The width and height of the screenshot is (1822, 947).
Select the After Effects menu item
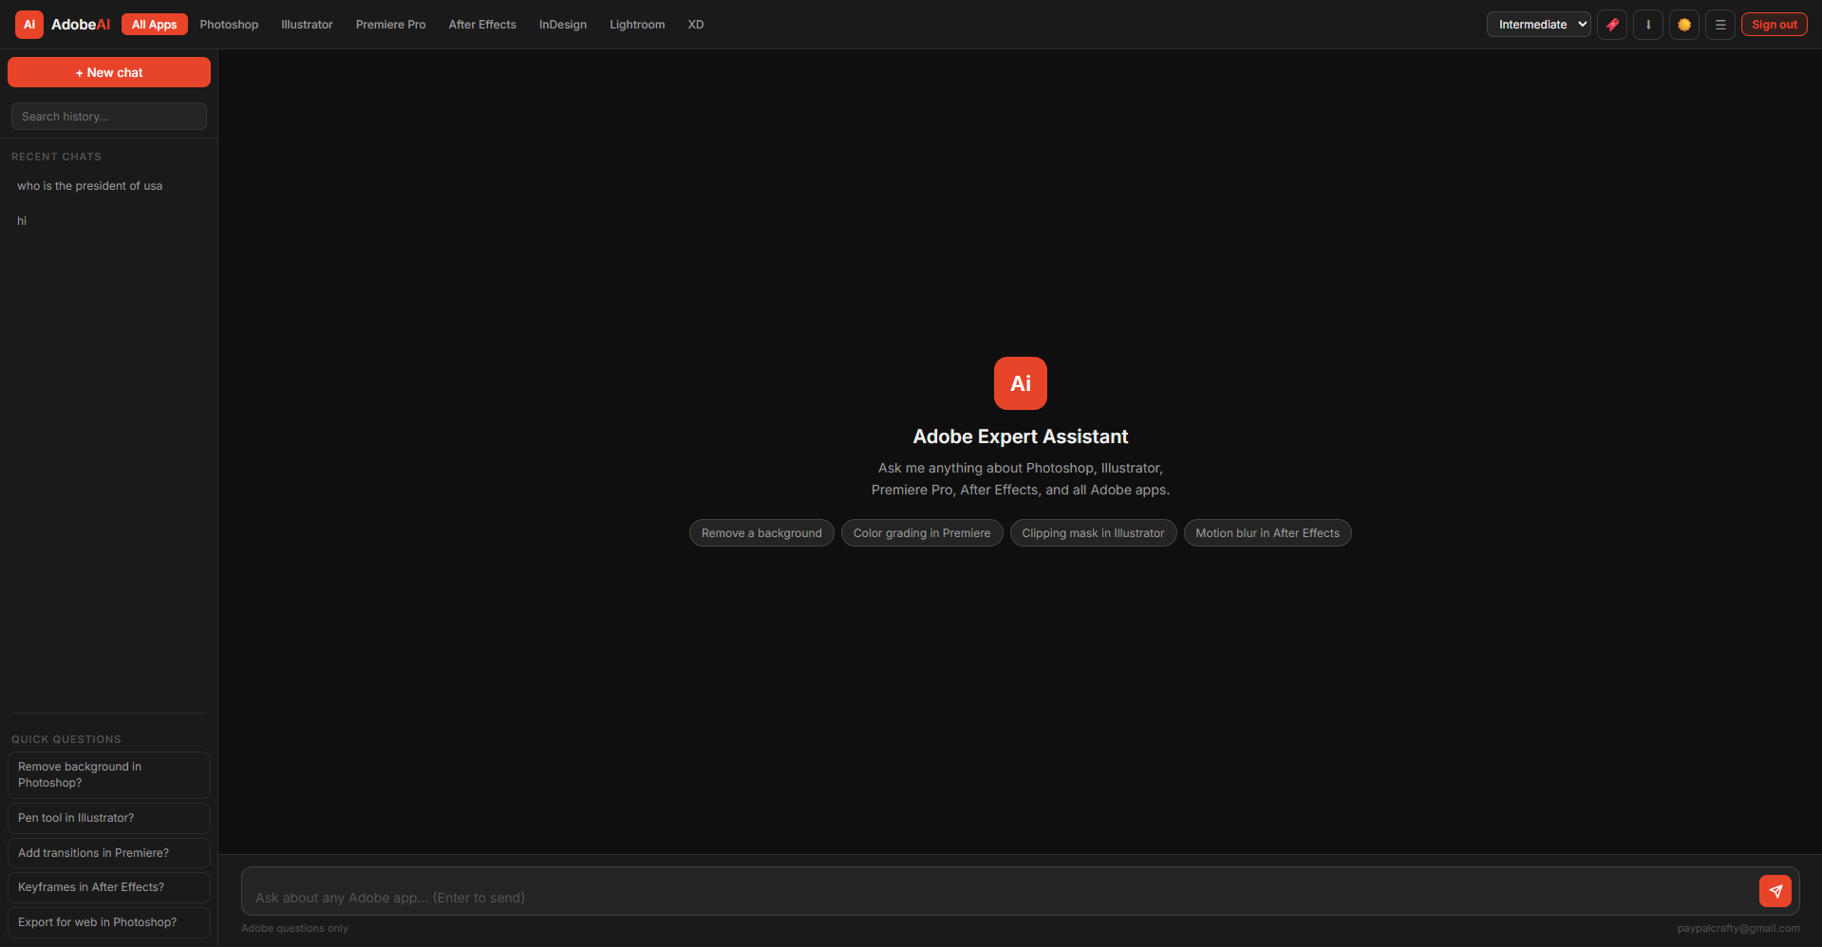pyautogui.click(x=481, y=24)
